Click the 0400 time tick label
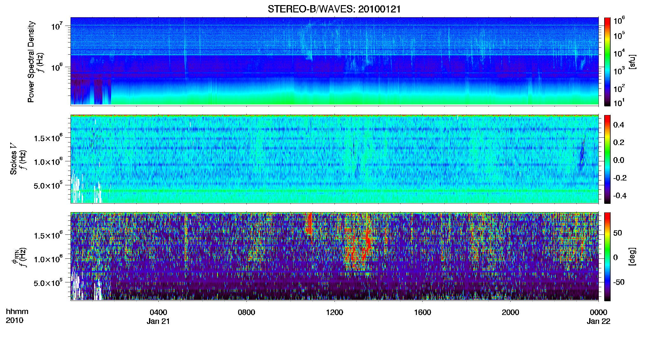The image size is (669, 345). [158, 312]
